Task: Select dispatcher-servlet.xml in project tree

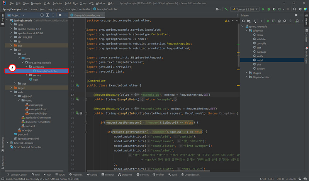Action: (x=36, y=121)
